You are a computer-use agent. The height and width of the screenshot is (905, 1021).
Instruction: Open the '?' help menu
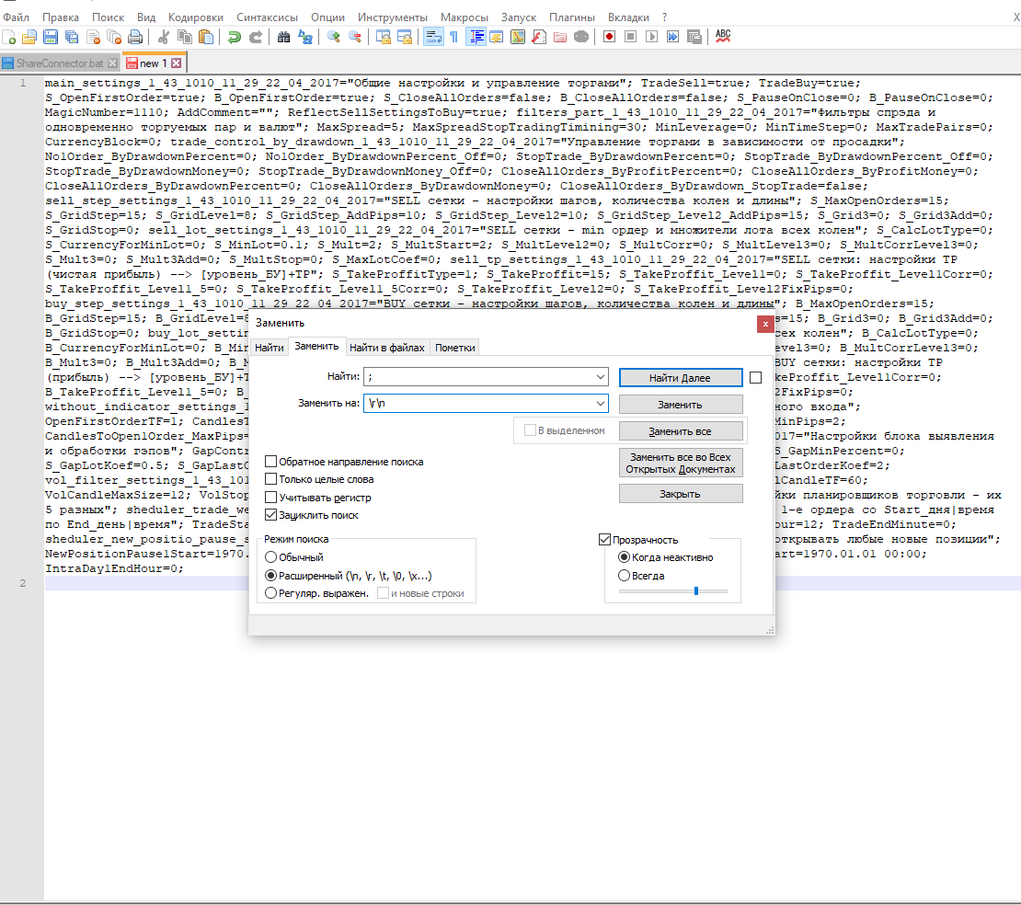tap(664, 17)
